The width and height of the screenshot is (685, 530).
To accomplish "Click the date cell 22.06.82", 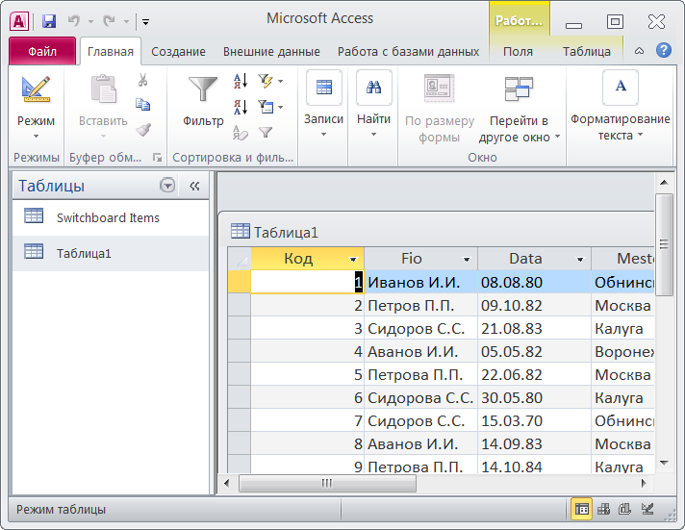I will (534, 375).
